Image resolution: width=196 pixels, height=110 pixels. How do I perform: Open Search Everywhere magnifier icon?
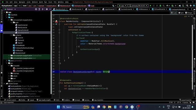187,6
